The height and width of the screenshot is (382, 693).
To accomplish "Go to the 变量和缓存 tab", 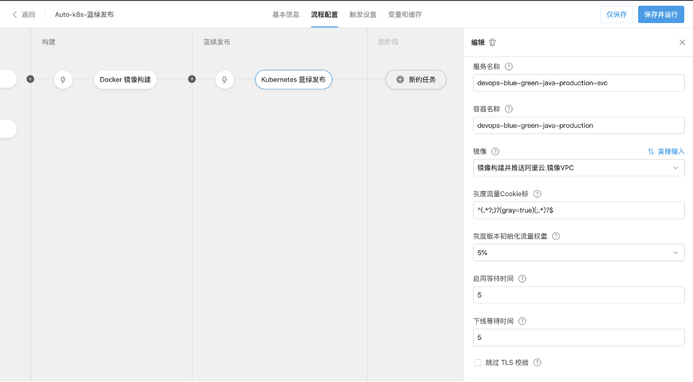I will click(x=405, y=15).
